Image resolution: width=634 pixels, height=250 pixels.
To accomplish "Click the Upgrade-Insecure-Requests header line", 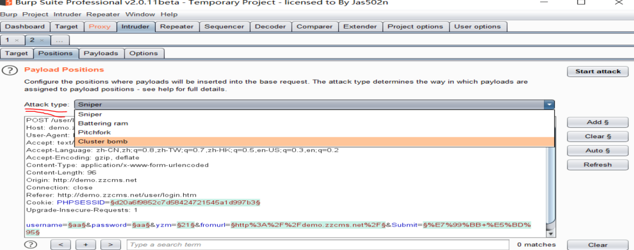I will pos(82,210).
